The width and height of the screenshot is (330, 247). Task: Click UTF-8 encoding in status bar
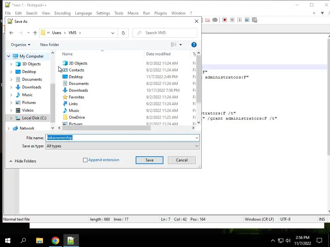click(285, 219)
